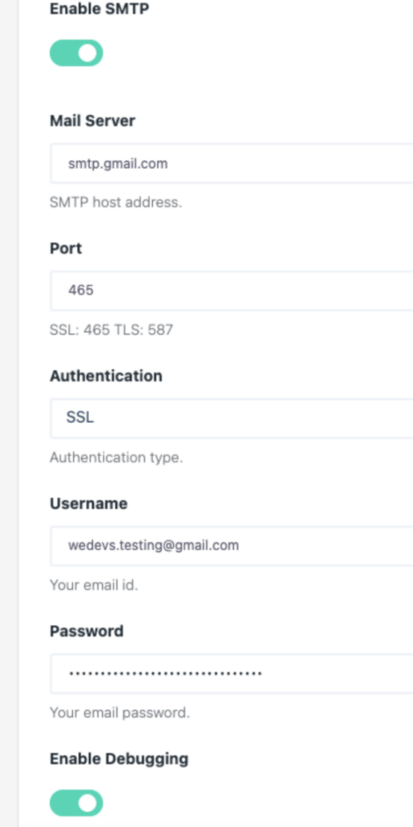Screen dimensions: 413x827
Task: Click the Password label
Action: click(86, 631)
